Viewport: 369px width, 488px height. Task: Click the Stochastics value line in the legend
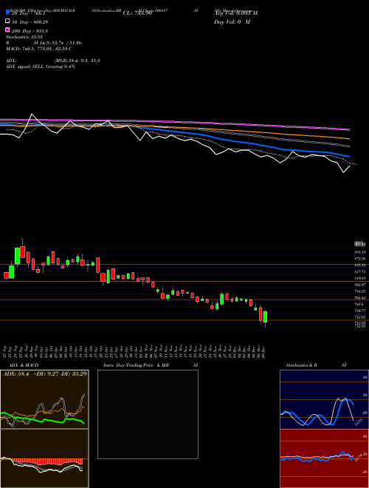click(24, 37)
